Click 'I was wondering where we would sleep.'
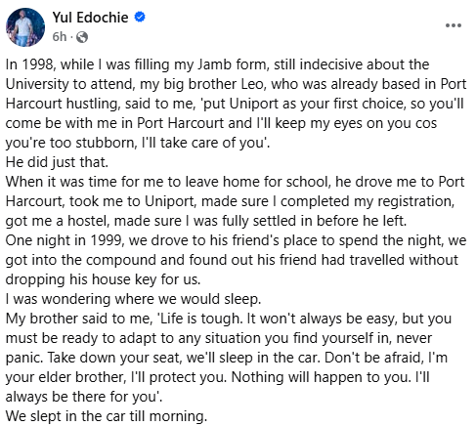This screenshot has height=426, width=476. 133,299
